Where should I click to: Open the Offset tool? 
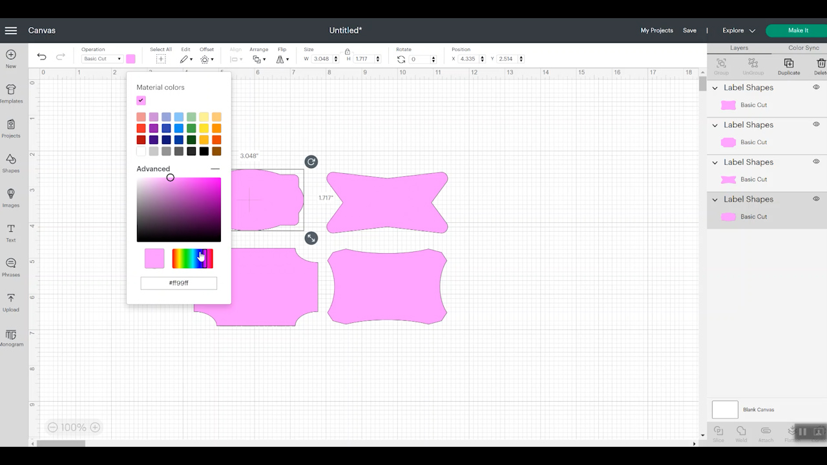[207, 59]
